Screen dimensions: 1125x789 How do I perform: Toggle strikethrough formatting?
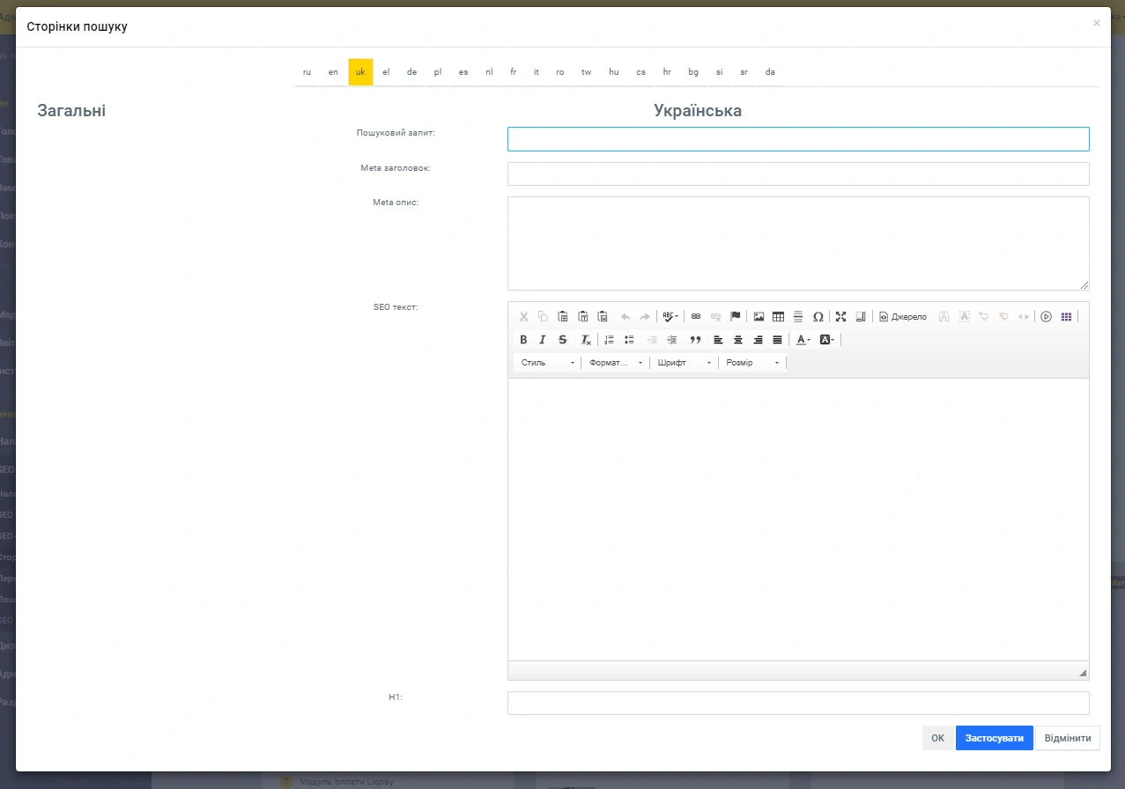tap(563, 340)
